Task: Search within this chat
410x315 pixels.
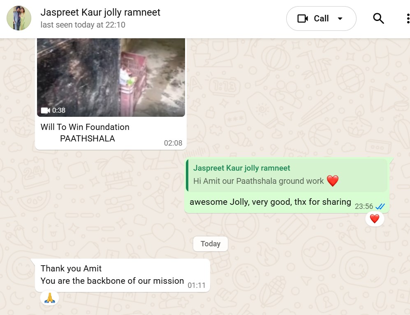Action: [378, 19]
